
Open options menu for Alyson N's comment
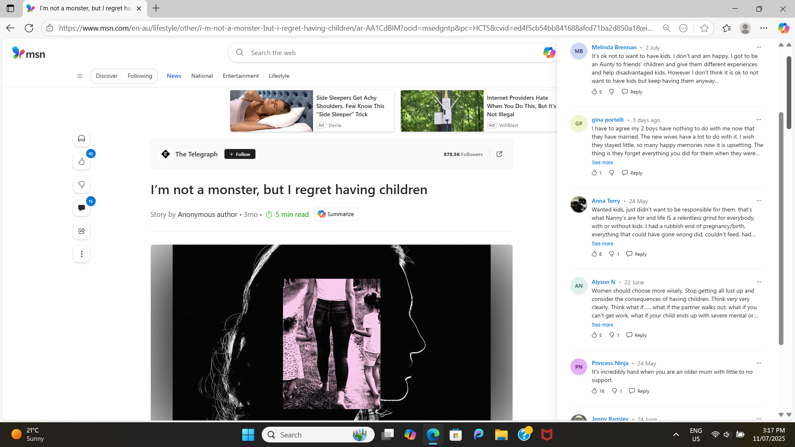click(759, 282)
